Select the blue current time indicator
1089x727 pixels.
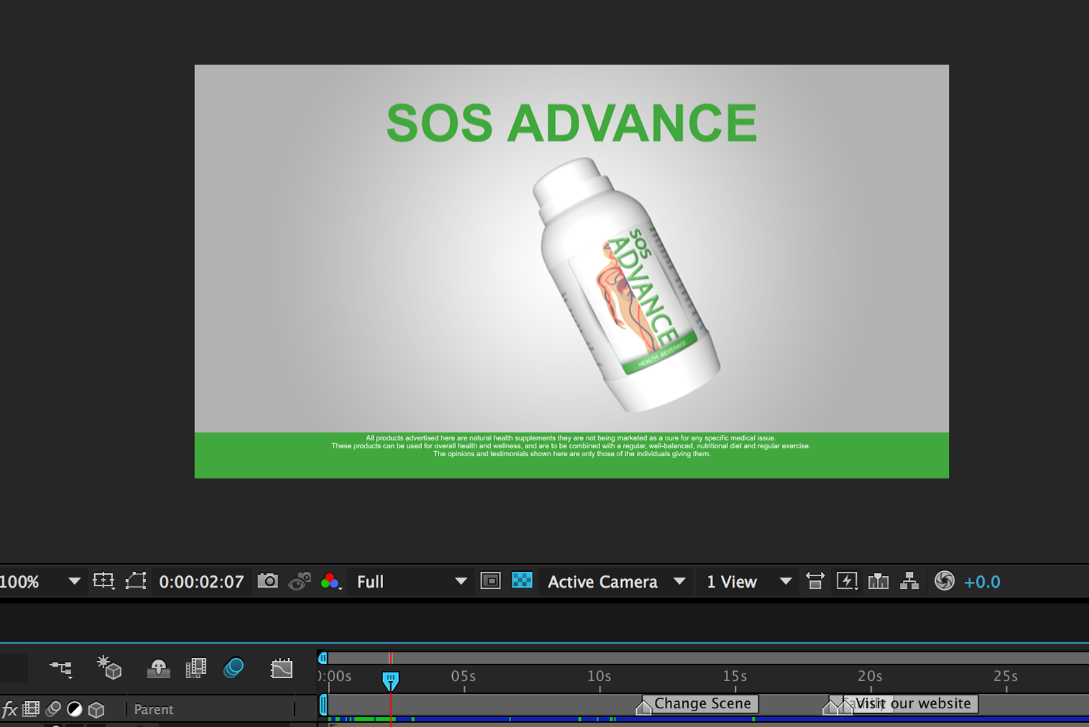(390, 680)
